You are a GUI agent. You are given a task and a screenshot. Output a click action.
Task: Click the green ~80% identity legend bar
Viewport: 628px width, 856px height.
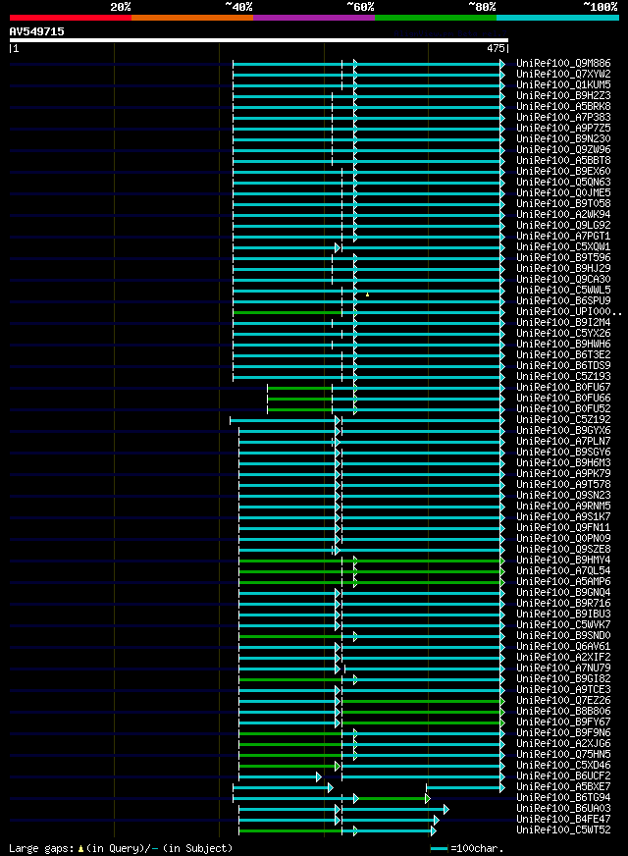pos(436,18)
